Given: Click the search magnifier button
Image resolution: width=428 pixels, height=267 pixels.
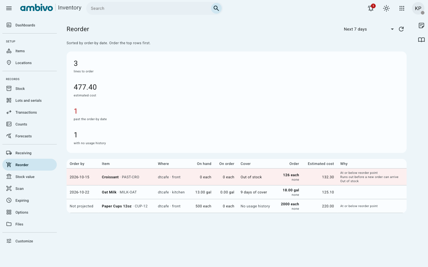Looking at the screenshot, I should tap(216, 8).
